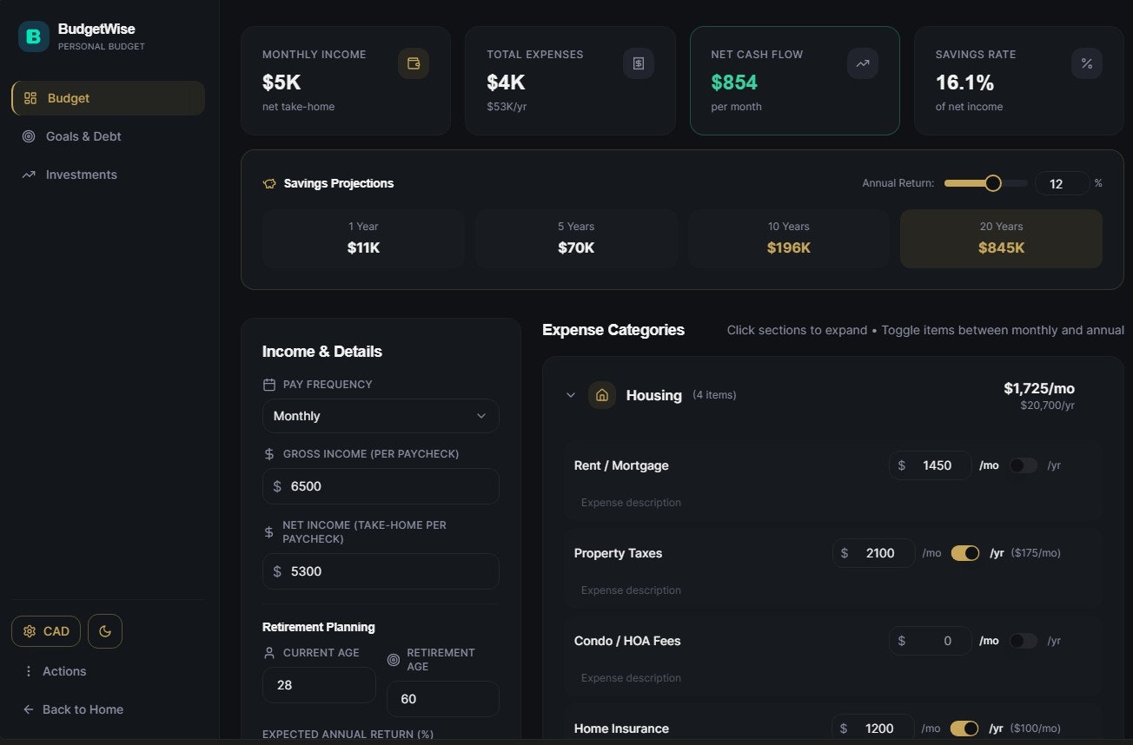The image size is (1133, 745).
Task: Open the Investments section
Action: (x=81, y=175)
